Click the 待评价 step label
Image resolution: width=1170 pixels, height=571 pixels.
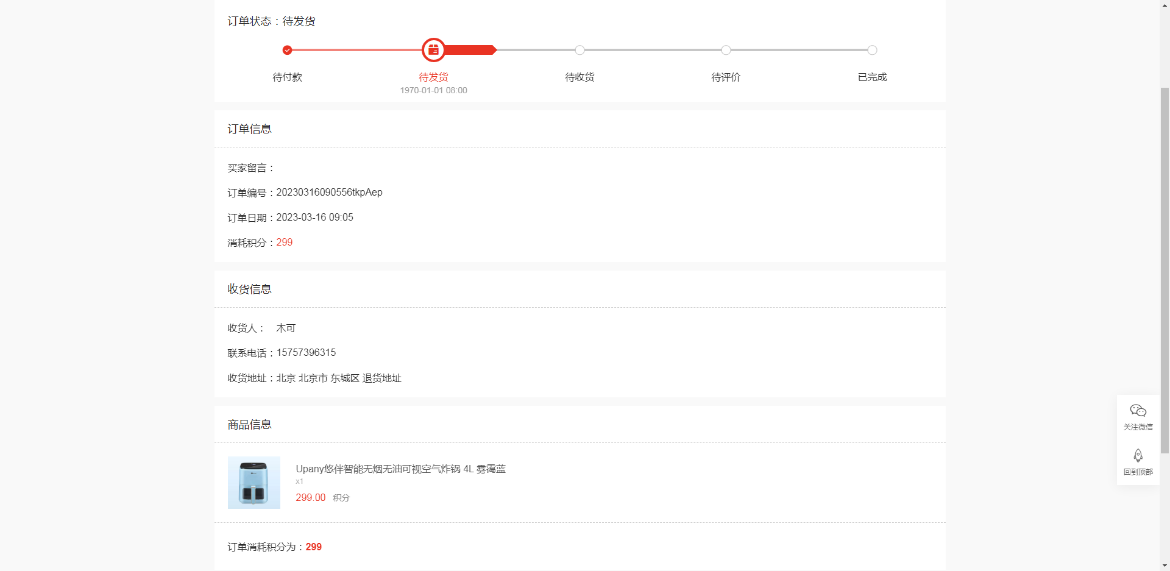pyautogui.click(x=726, y=77)
